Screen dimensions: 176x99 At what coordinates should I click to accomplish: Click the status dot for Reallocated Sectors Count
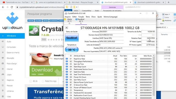pyautogui.click(x=67, y=69)
